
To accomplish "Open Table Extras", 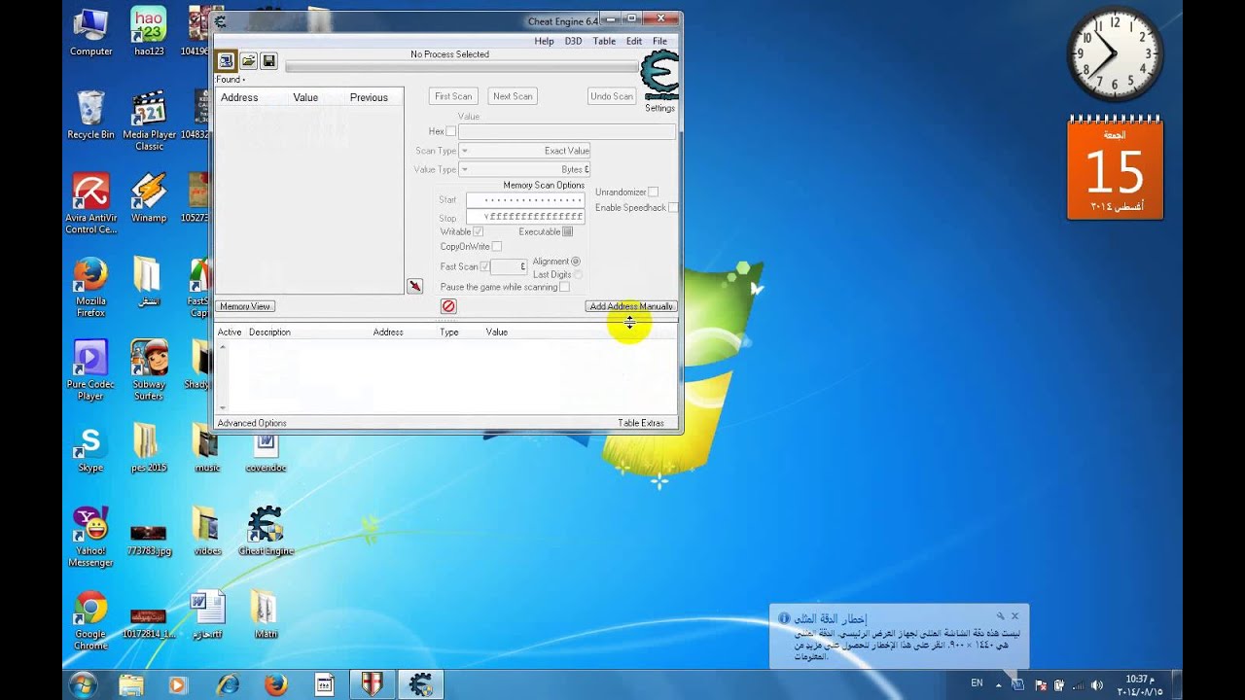I will 641,423.
